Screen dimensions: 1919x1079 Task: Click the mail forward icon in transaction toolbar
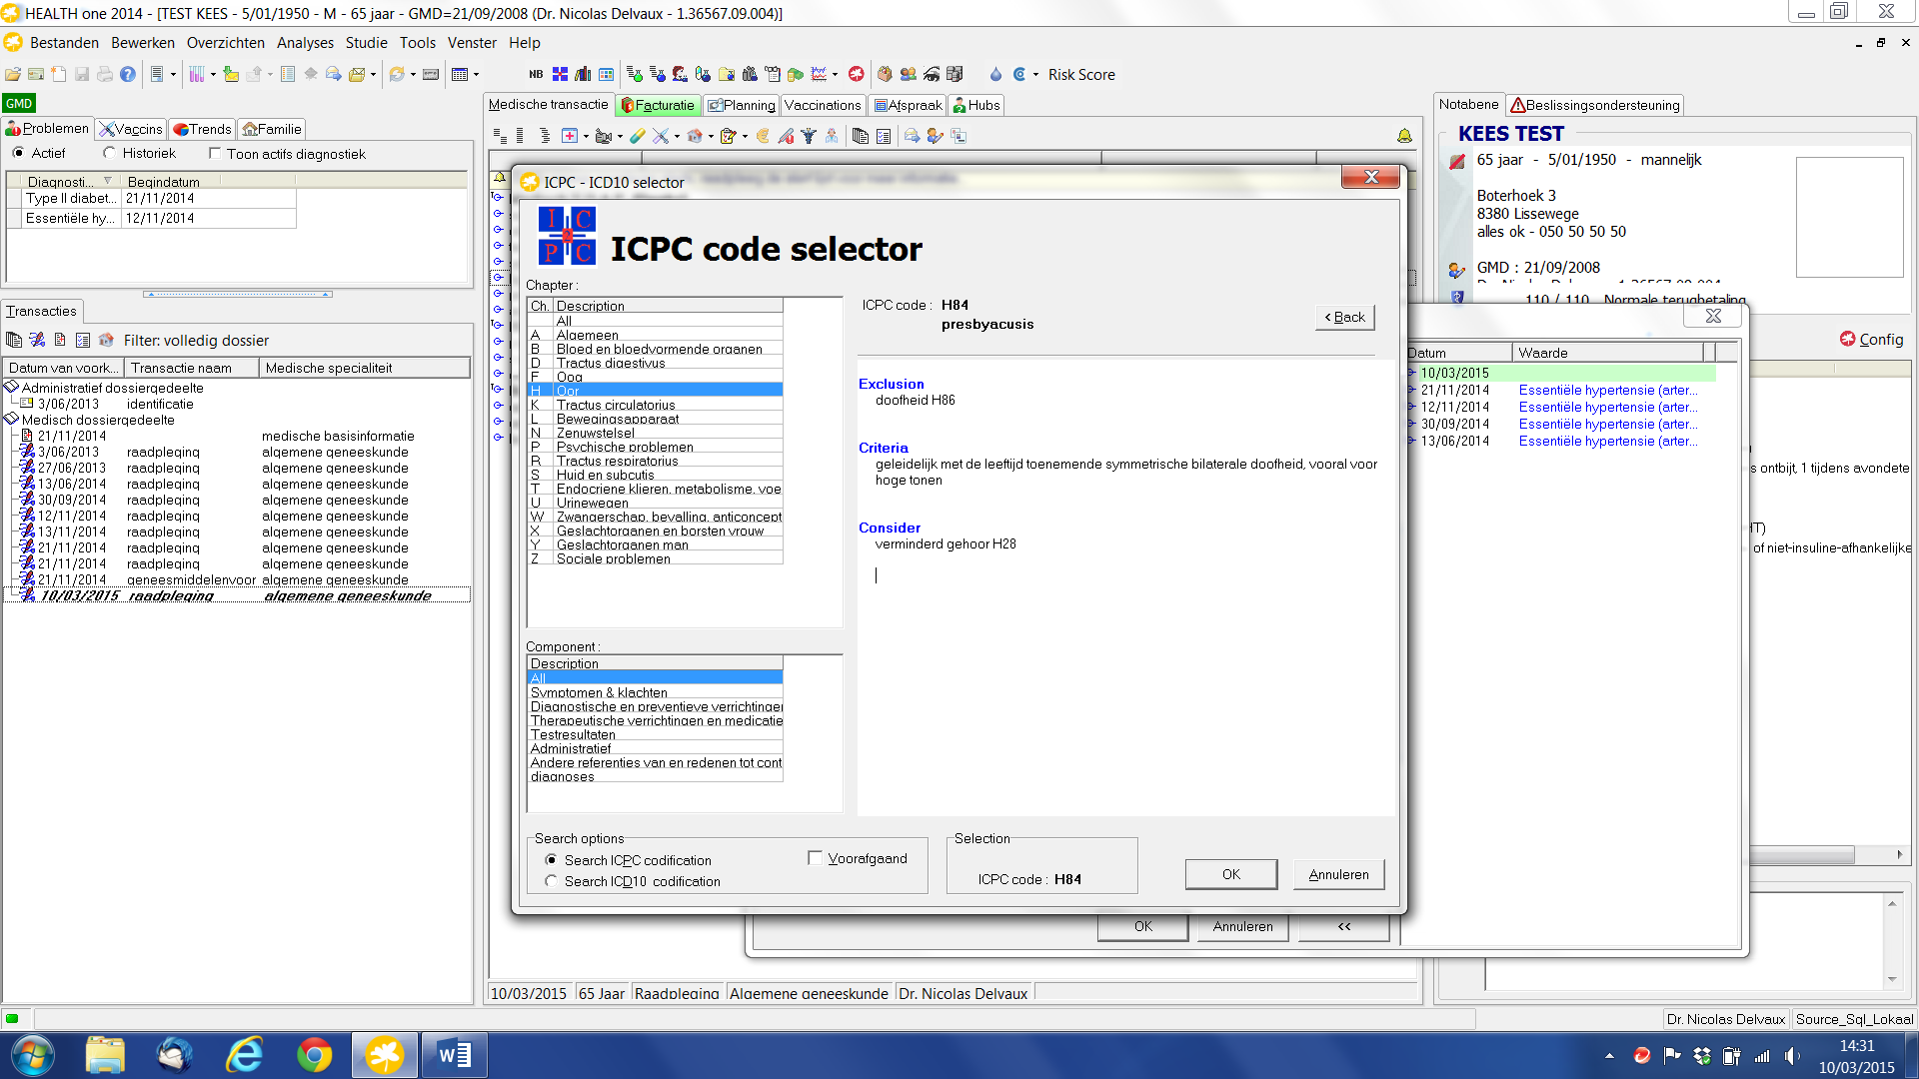[912, 136]
